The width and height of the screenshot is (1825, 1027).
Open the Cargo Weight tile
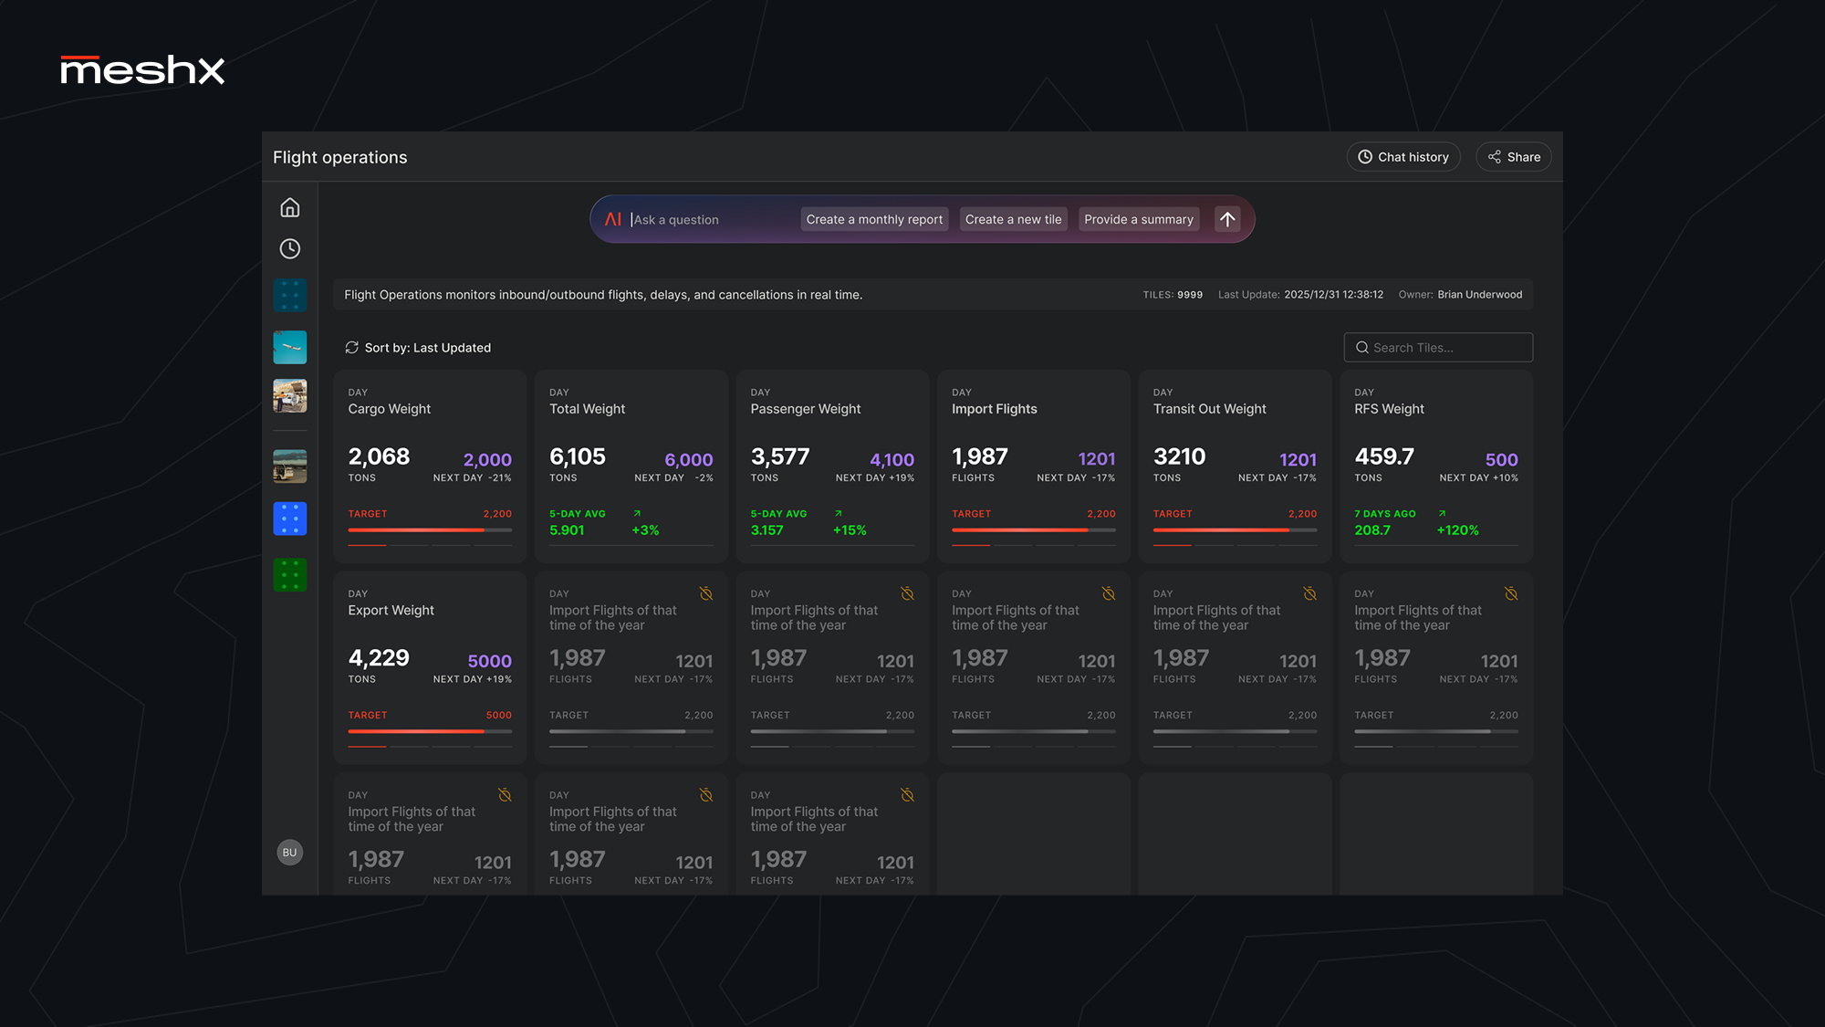[430, 466]
